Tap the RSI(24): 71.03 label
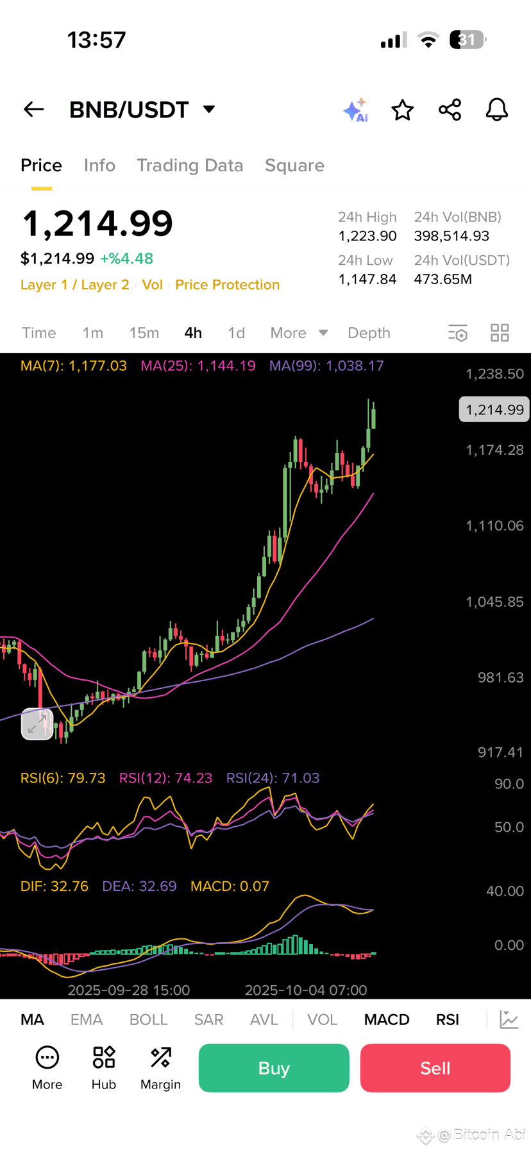Viewport: 531px width, 1152px height. coord(273,778)
